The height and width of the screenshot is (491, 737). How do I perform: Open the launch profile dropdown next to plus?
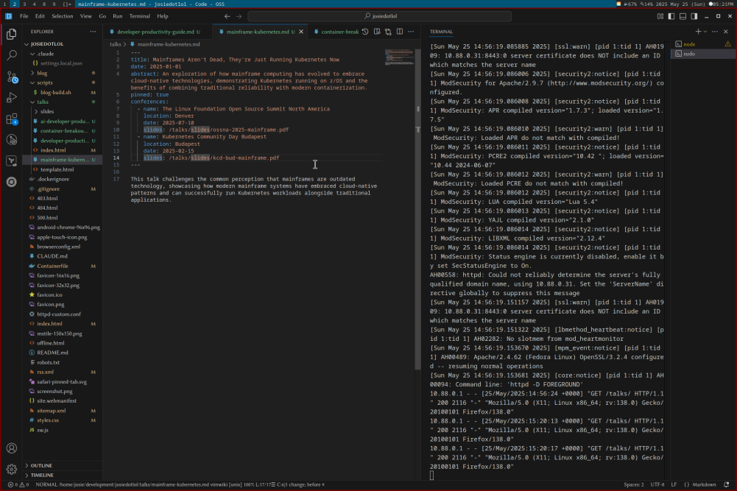(x=705, y=32)
